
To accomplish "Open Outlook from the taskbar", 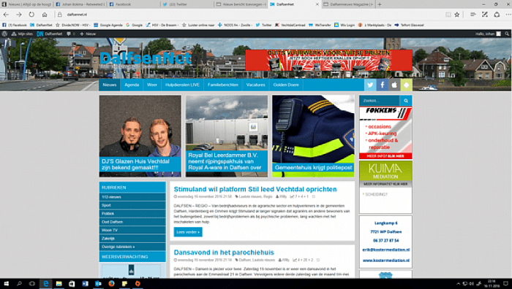I will [x=98, y=283].
